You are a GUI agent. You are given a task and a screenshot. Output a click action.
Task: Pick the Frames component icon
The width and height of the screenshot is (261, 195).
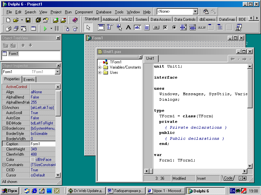[x=101, y=27]
